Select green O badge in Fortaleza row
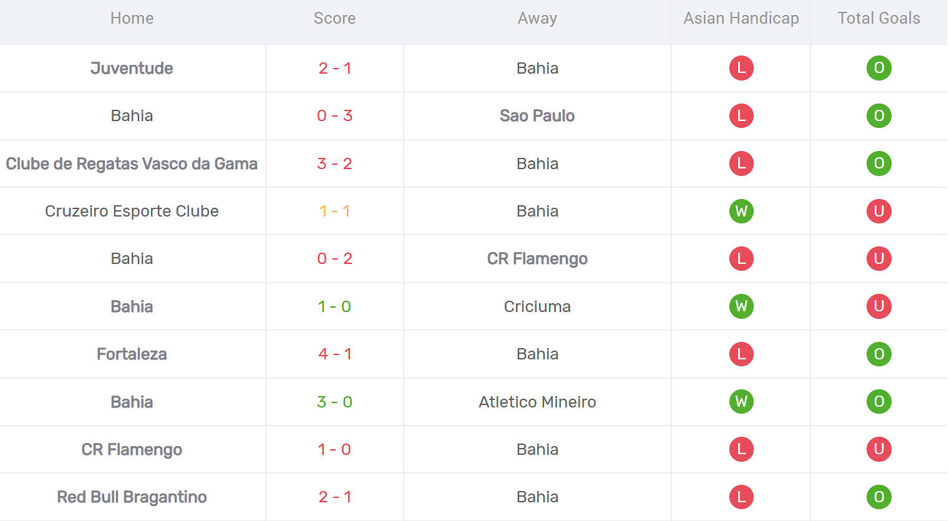Screen dimensions: 949x521 (x=878, y=354)
